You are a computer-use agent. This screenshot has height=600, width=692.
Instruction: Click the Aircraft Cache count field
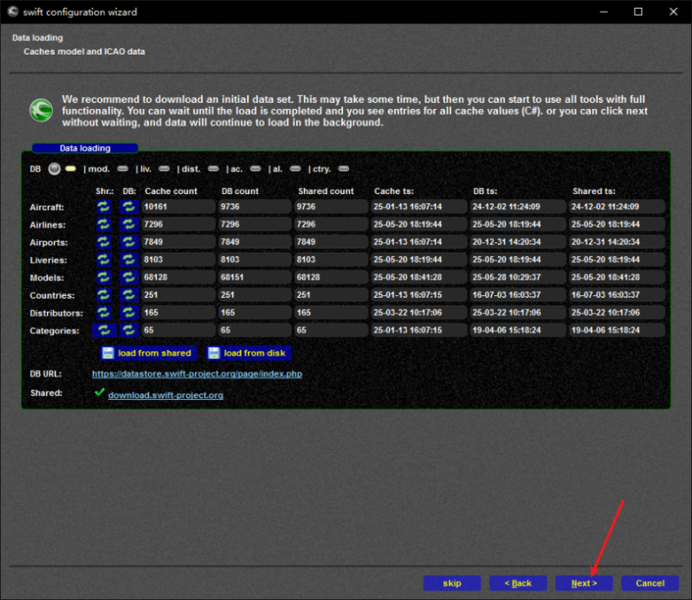pos(178,207)
